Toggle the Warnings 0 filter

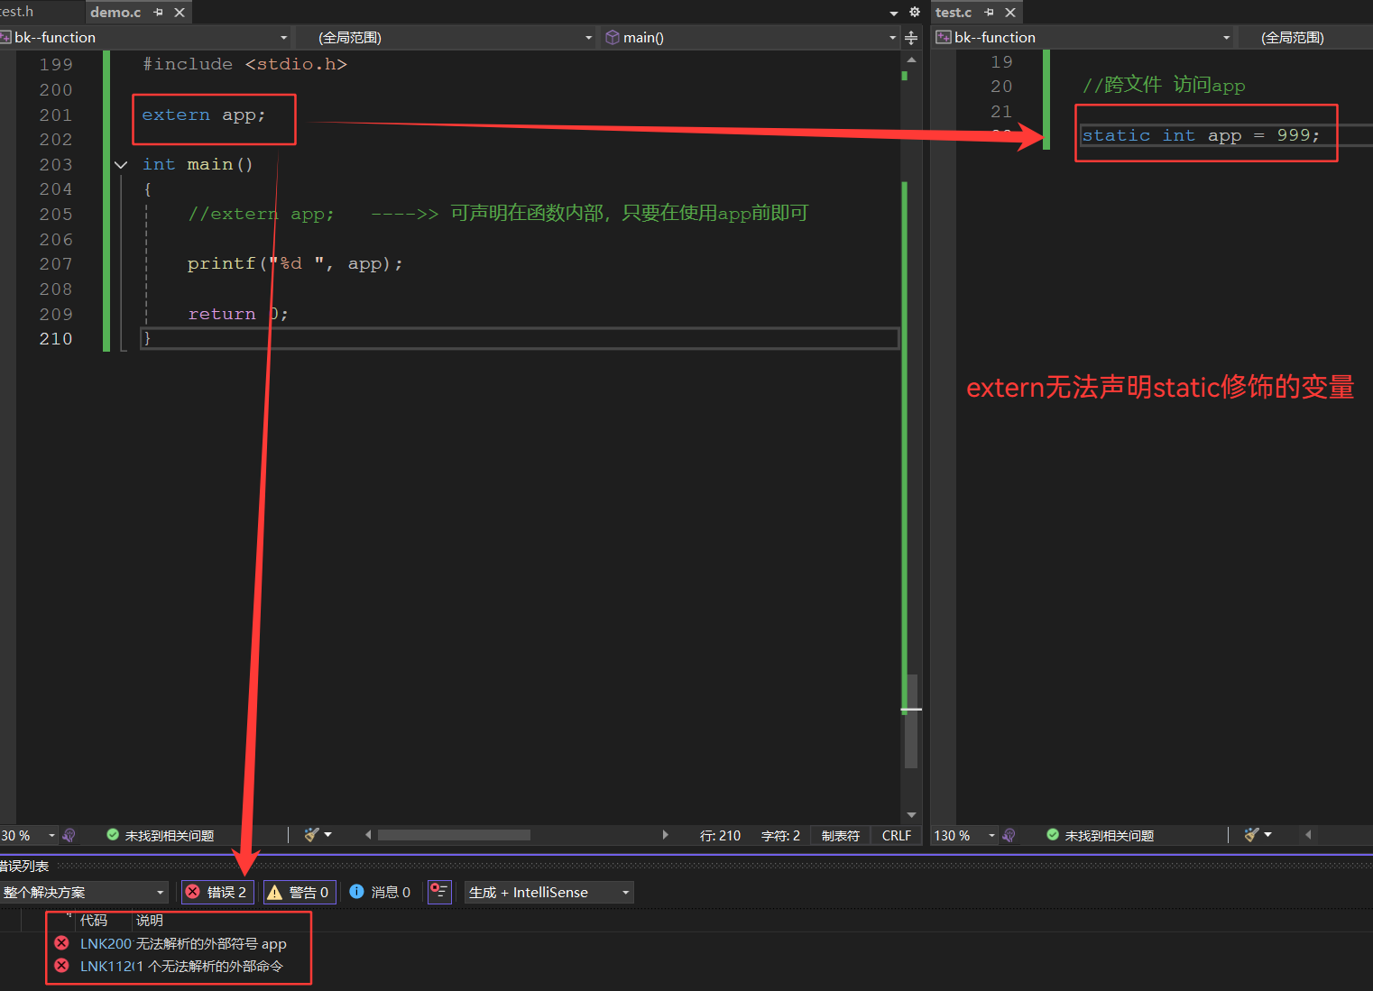coord(299,893)
